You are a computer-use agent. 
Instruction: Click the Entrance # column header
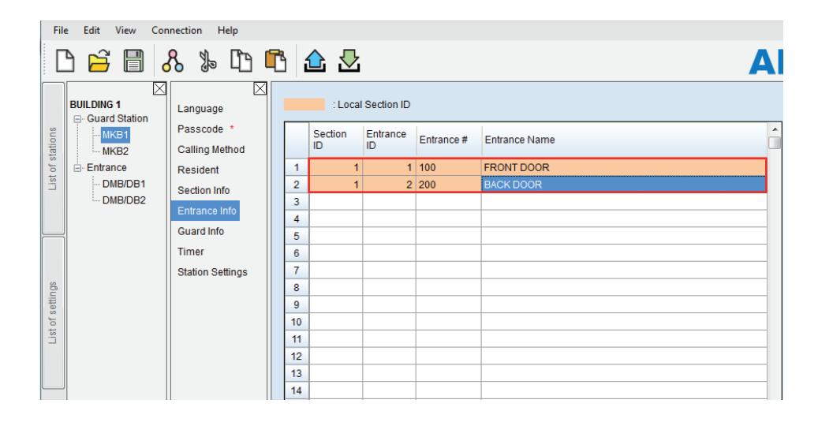click(x=449, y=140)
